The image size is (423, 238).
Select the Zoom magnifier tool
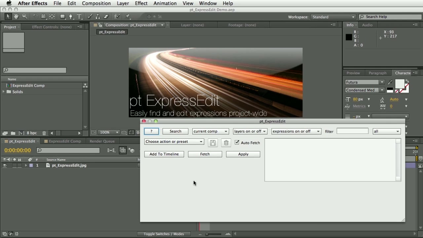[25, 17]
